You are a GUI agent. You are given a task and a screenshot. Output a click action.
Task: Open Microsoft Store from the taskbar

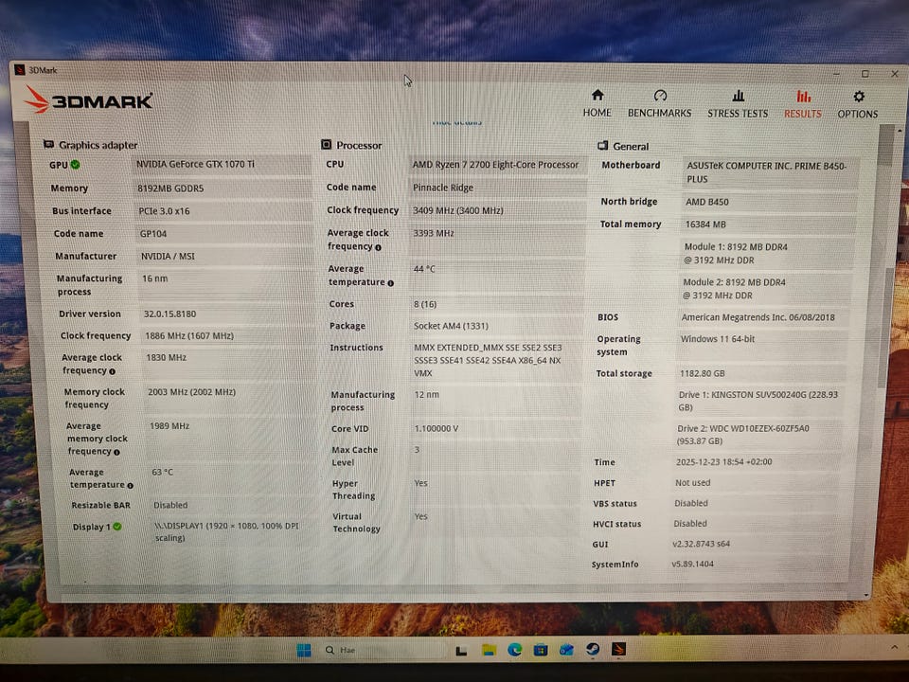pos(541,650)
